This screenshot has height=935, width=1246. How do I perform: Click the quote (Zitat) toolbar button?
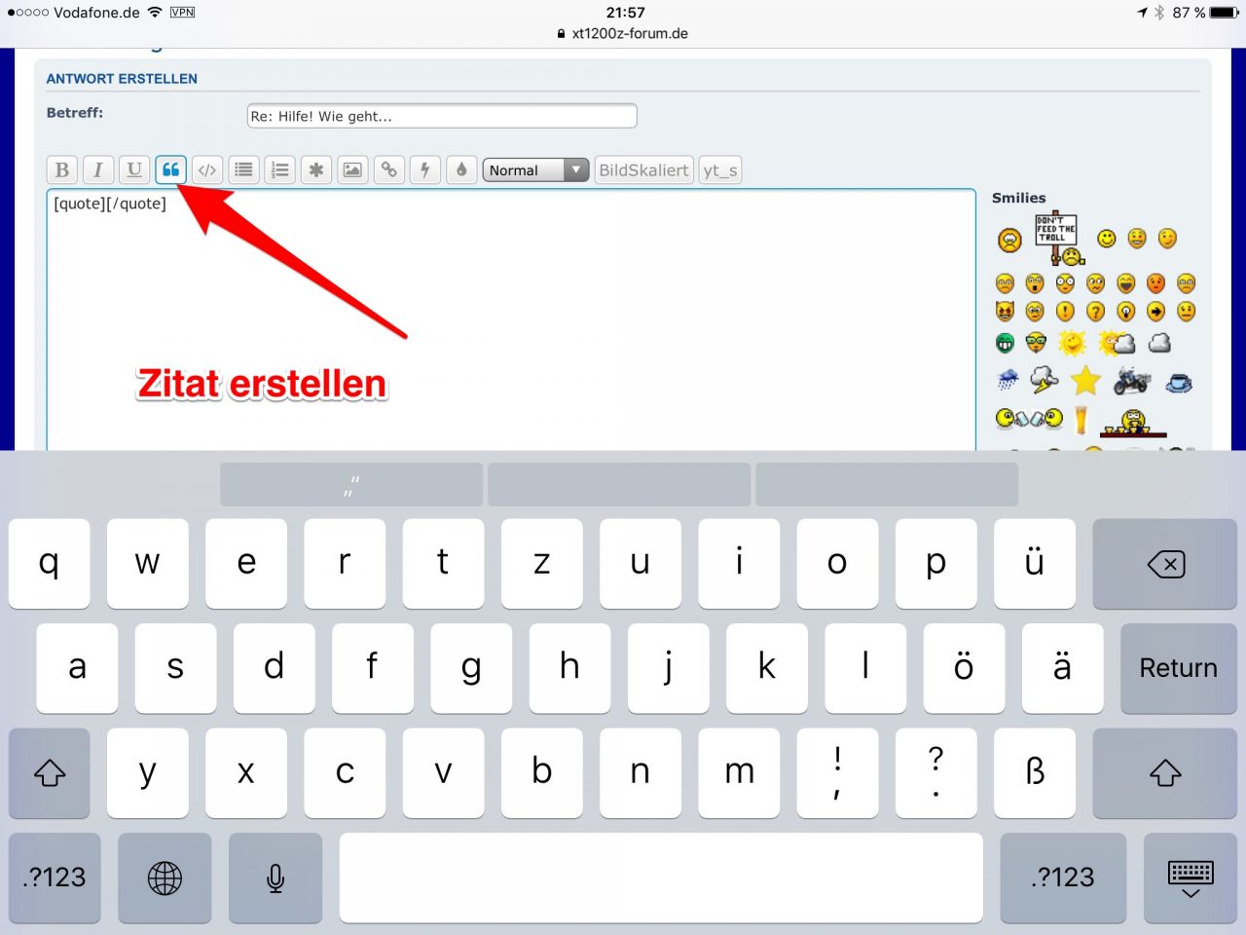coord(170,169)
